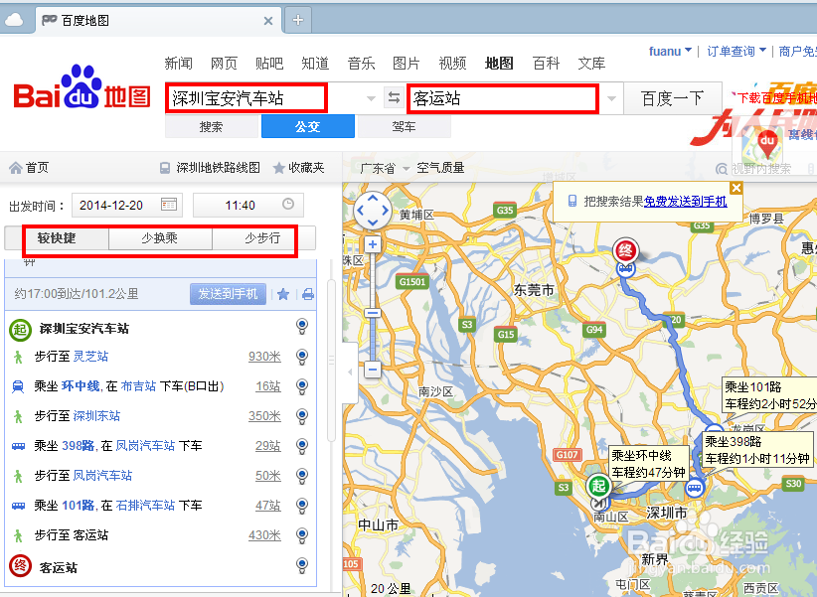Click the green 起 start marker on map
817x597 pixels.
598,486
